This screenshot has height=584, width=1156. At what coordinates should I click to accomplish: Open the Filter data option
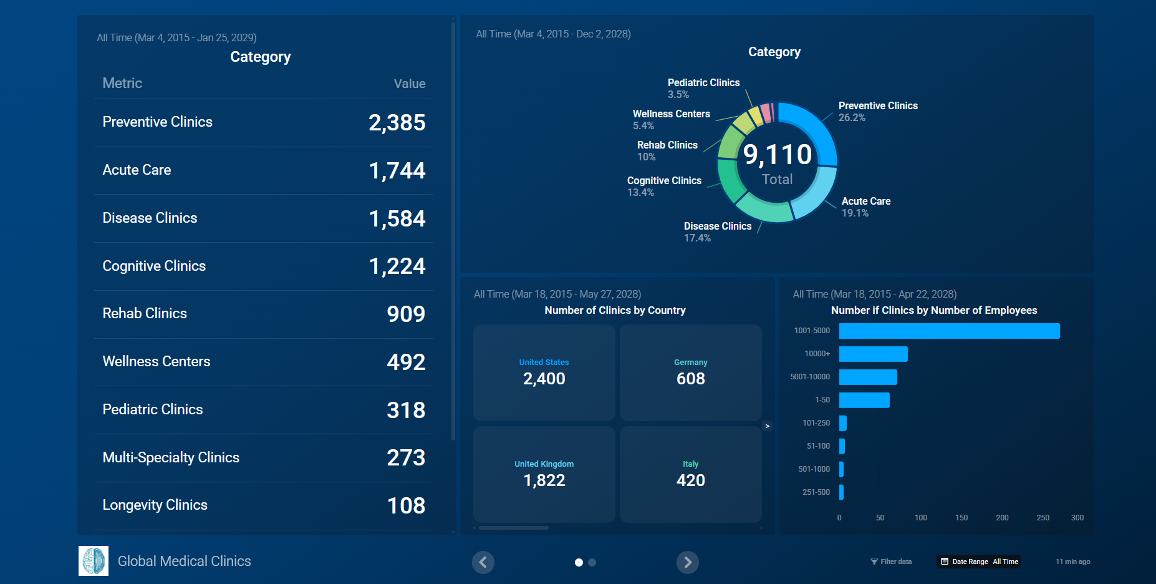(x=895, y=562)
